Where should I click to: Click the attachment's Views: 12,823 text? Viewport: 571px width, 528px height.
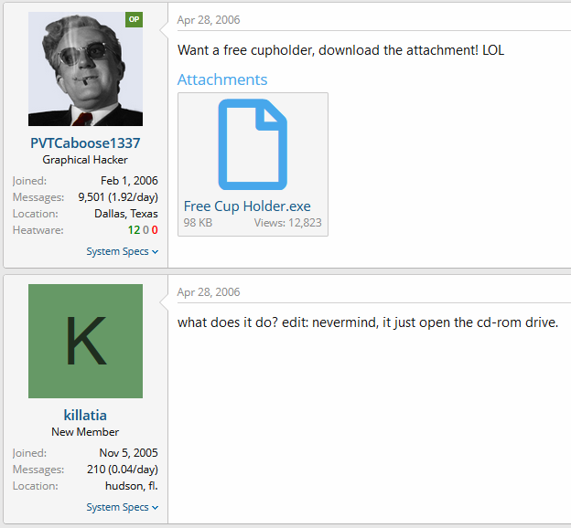(x=288, y=223)
